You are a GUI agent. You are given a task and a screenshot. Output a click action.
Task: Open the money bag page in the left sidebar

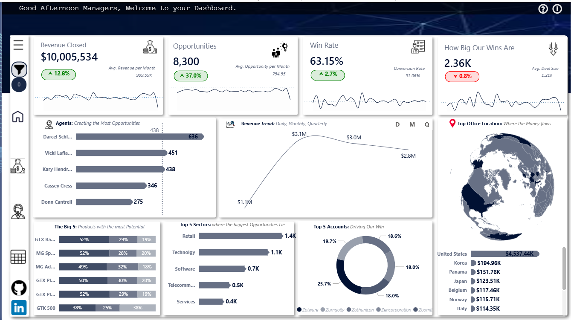(18, 166)
